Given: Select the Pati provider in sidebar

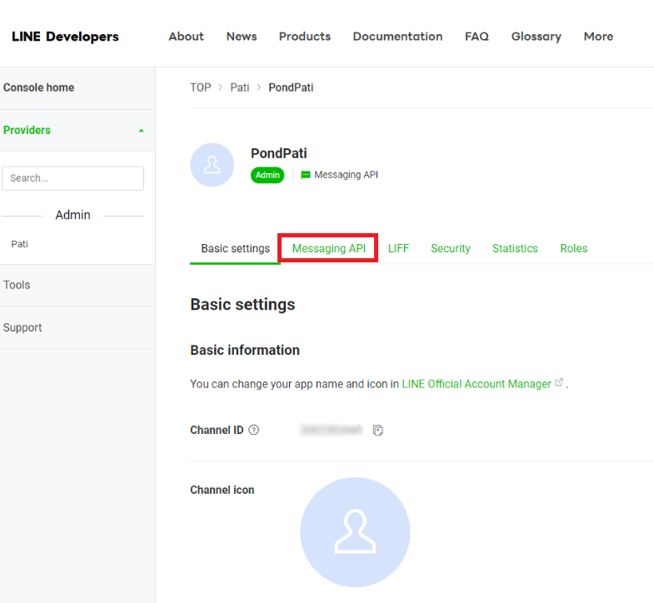Looking at the screenshot, I should pos(20,244).
